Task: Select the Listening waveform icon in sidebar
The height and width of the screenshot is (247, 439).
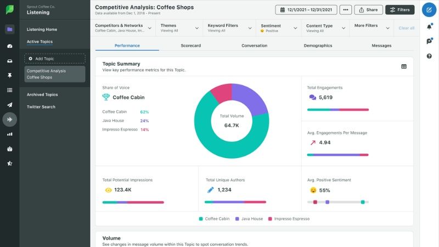Action: point(10,120)
